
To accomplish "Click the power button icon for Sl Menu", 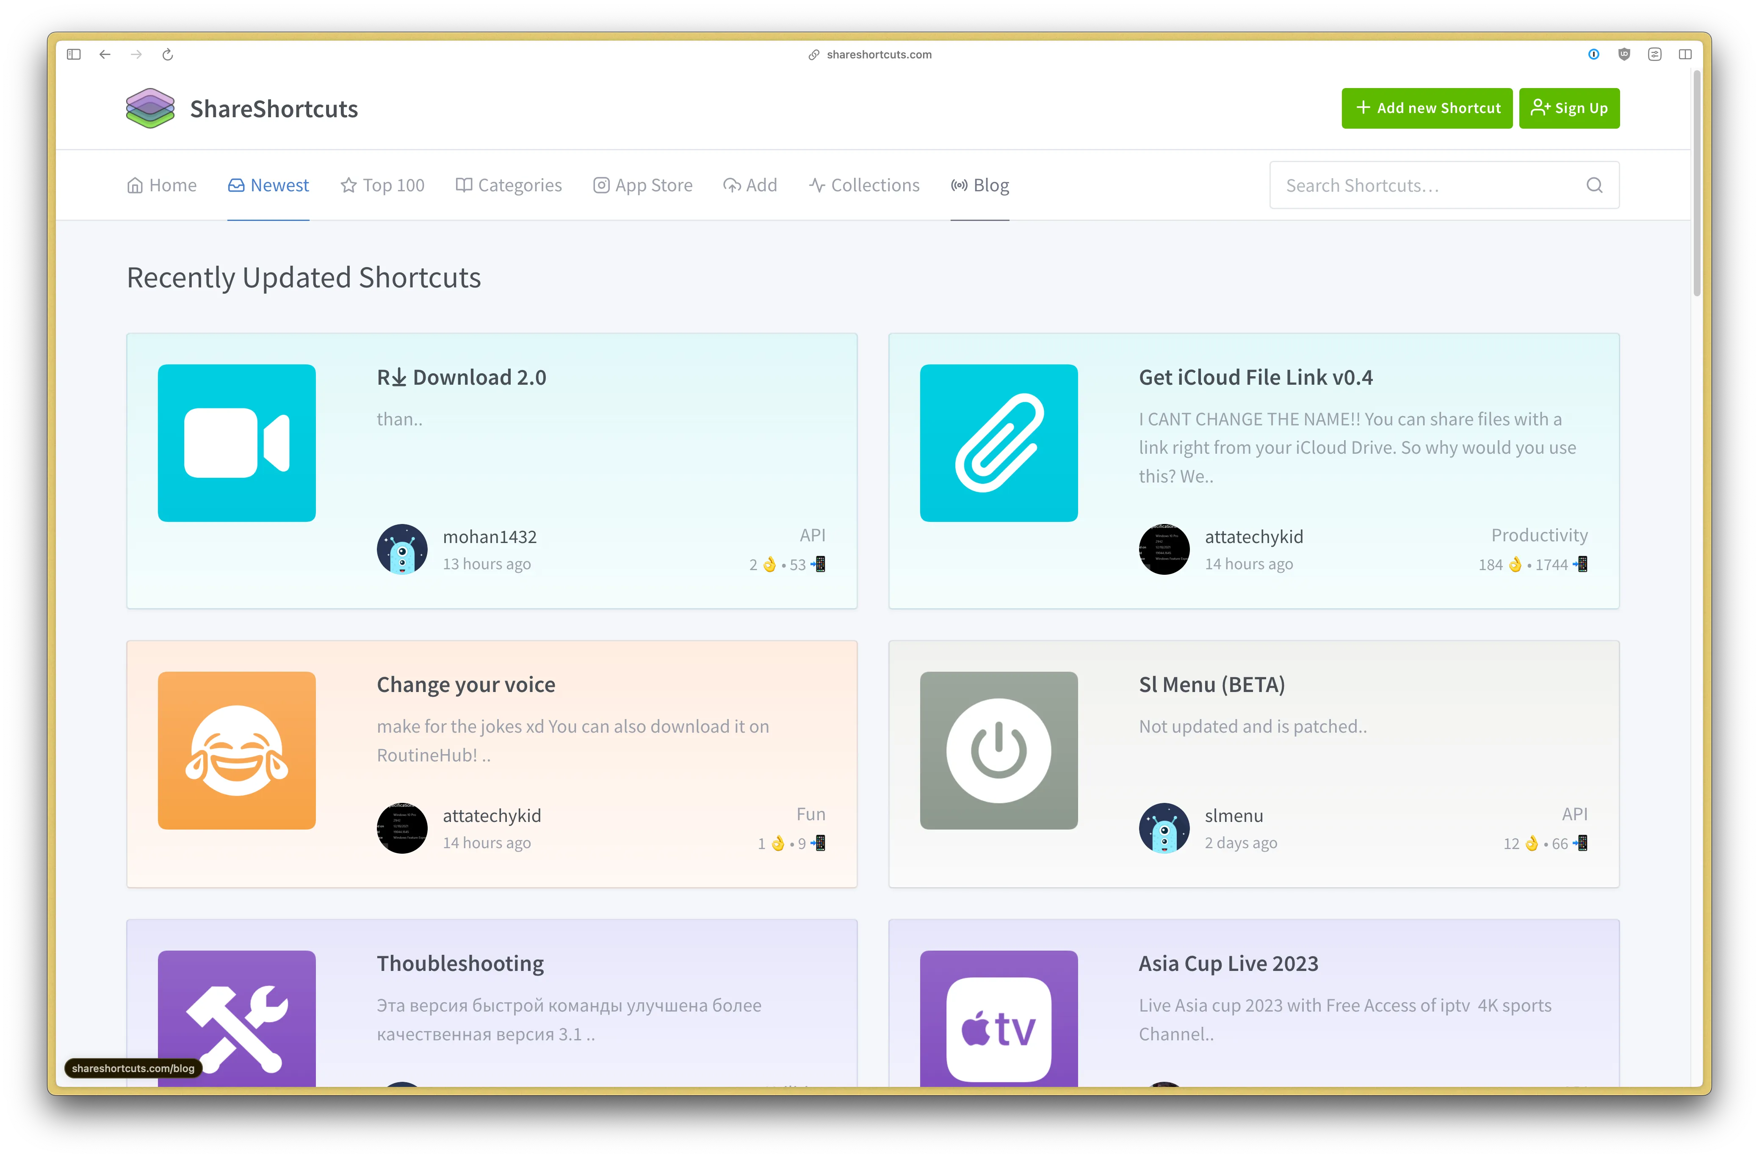I will coord(998,750).
